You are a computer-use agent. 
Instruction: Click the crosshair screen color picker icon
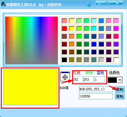point(65,76)
